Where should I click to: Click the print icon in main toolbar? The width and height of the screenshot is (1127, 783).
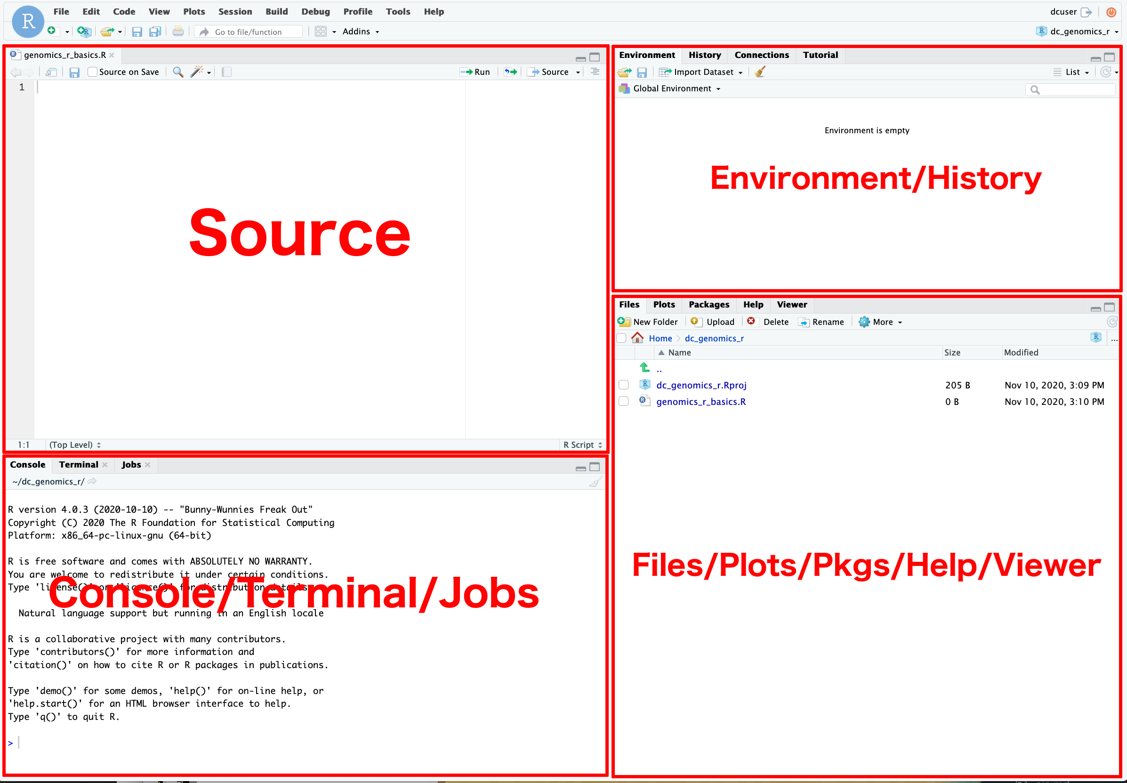[178, 32]
